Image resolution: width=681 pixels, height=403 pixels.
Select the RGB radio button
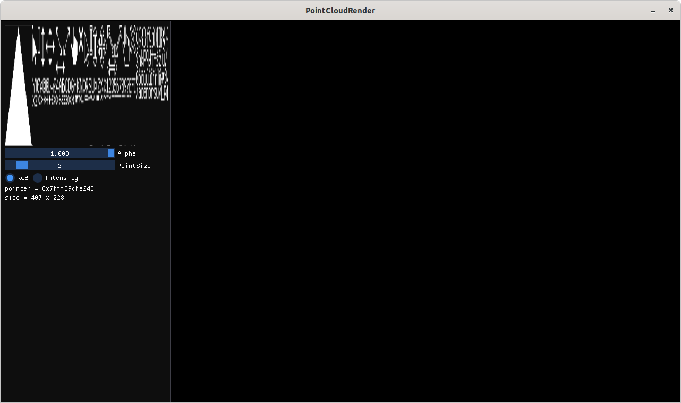(x=10, y=178)
